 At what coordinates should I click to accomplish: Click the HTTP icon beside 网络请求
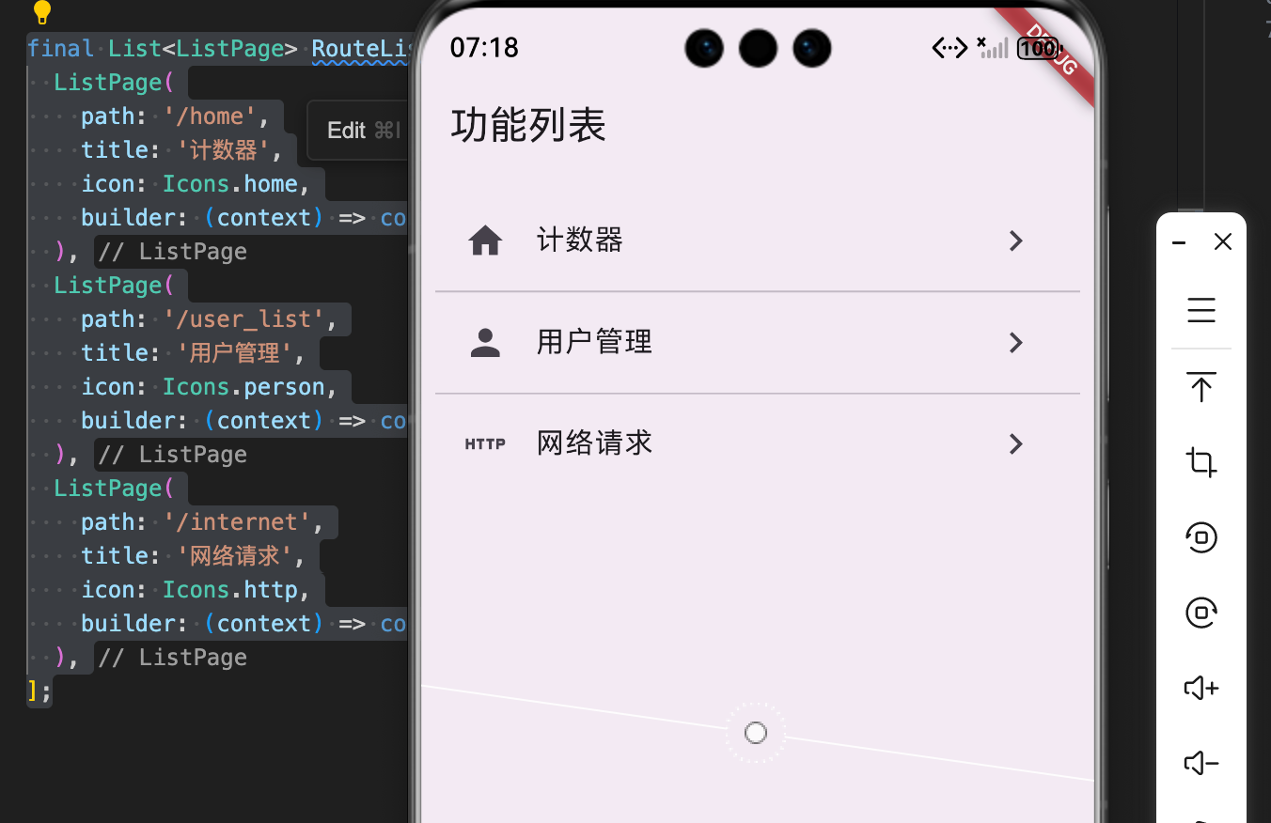click(x=484, y=443)
